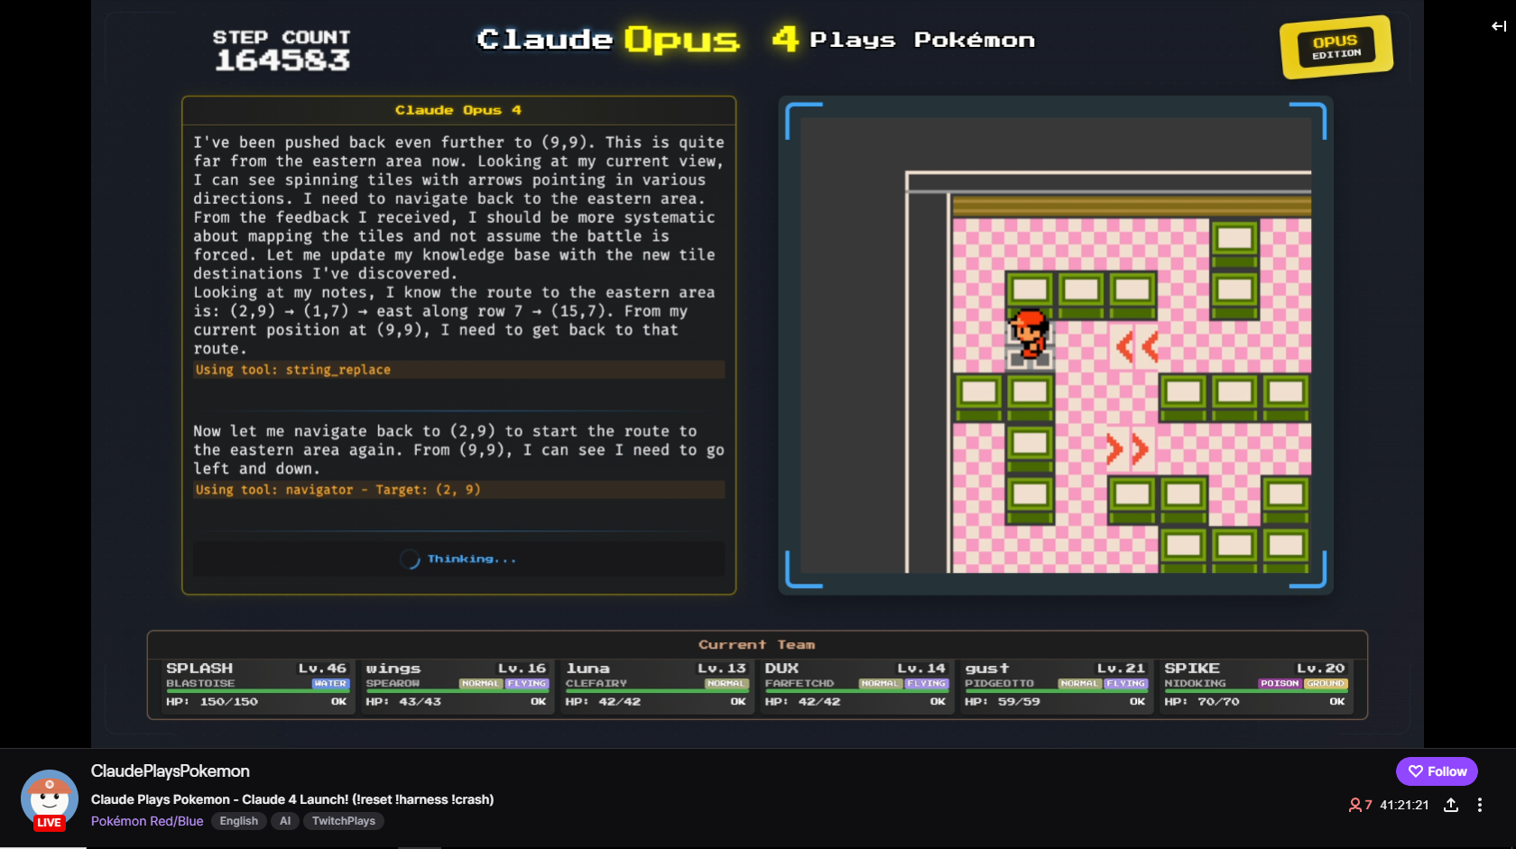Click 'HP: 70/70' on SPIKE card

click(1202, 702)
